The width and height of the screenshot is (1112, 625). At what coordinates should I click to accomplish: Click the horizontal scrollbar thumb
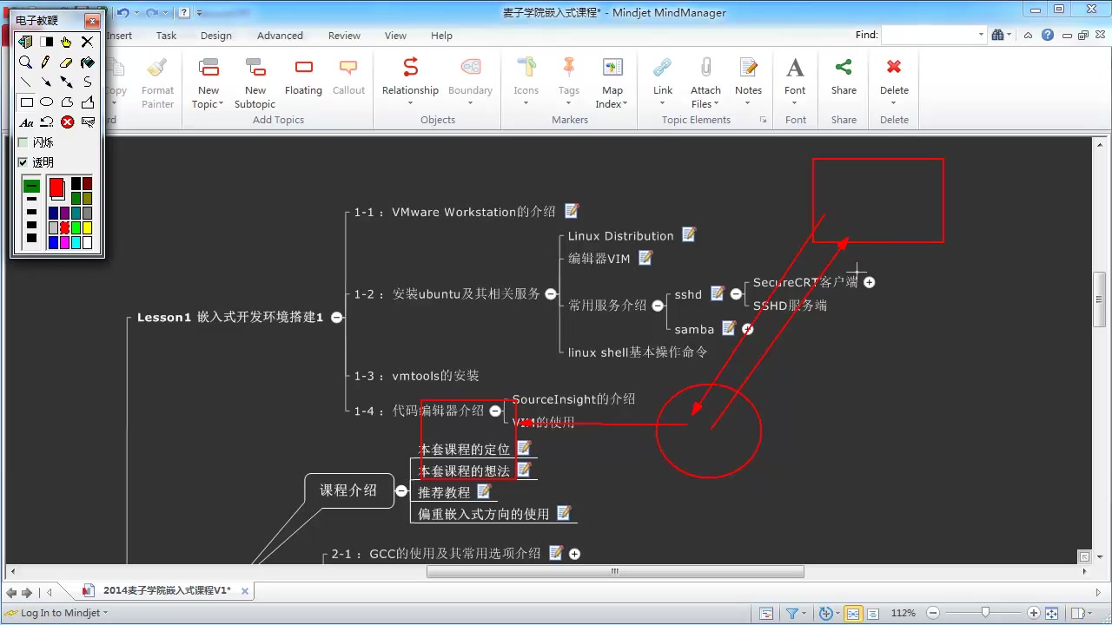click(x=615, y=571)
